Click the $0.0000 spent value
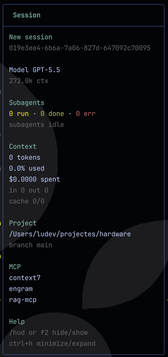 [x=35, y=179]
